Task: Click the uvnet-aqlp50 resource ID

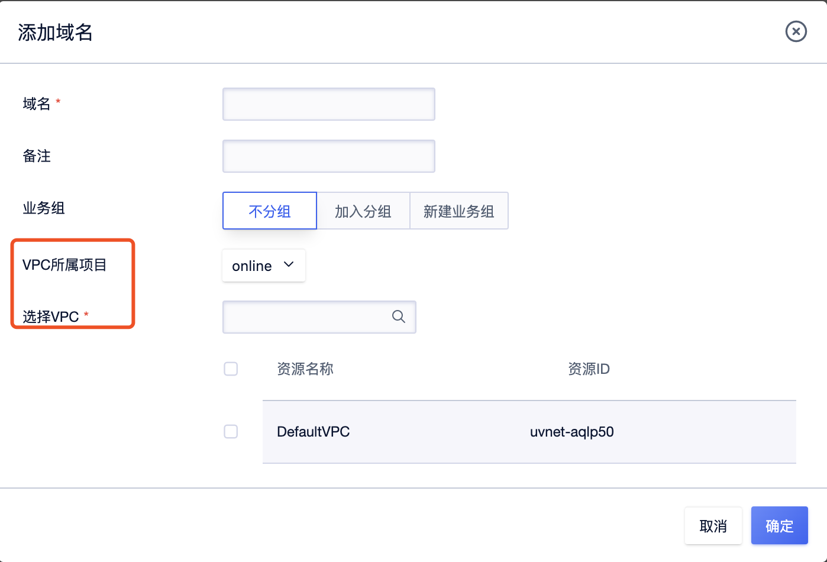Action: tap(571, 432)
